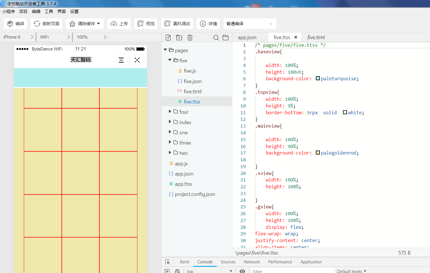430x273 pixels.
Task: Open the 编辑 menu
Action: 36,12
